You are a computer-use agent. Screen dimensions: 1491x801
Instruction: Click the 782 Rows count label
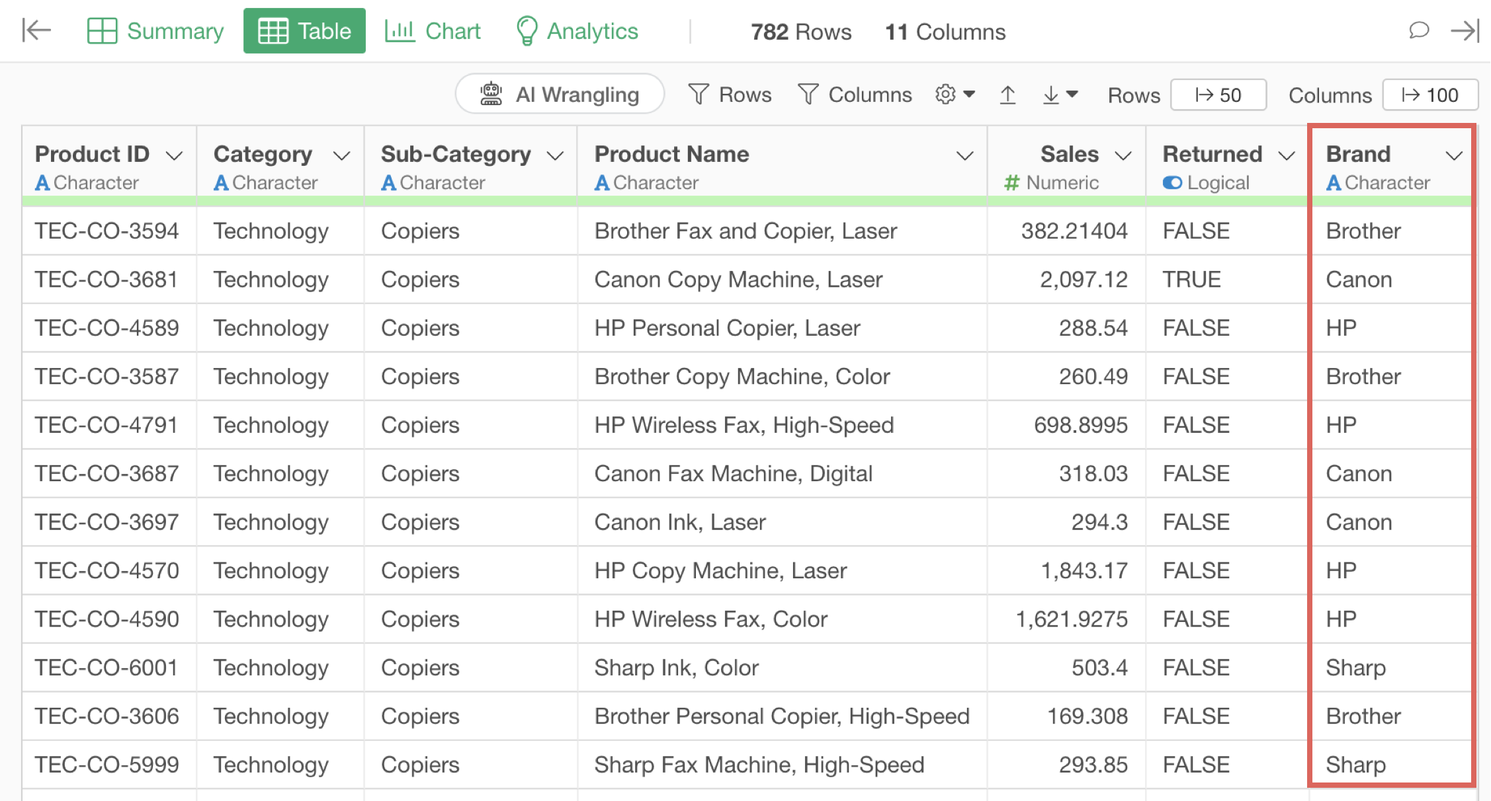tap(801, 32)
